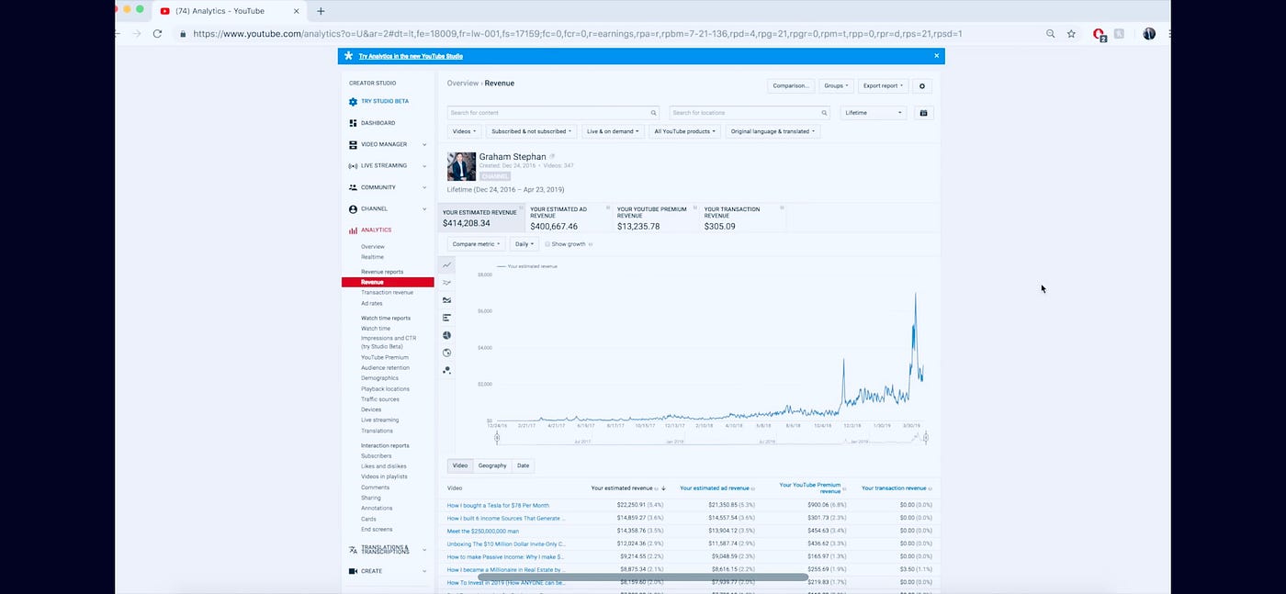Viewport: 1286px width, 594px height.
Task: Switch to the Geography tab
Action: pyautogui.click(x=492, y=465)
